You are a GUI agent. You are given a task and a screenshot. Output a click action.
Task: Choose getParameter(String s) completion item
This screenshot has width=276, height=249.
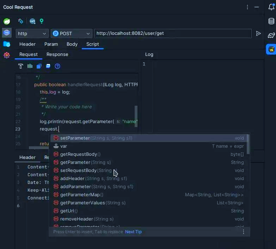click(x=149, y=162)
